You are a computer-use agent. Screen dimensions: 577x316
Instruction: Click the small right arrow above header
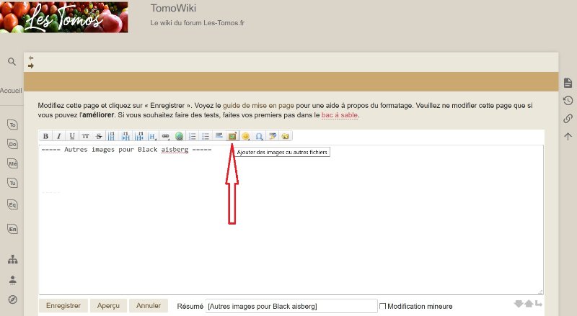tap(31, 66)
